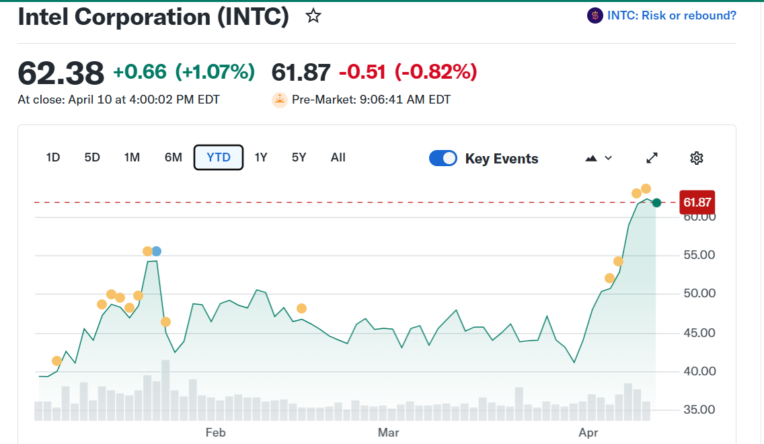Screen dimensions: 764x444
Task: Click the INTC Risk or rebound logo icon
Action: [595, 15]
